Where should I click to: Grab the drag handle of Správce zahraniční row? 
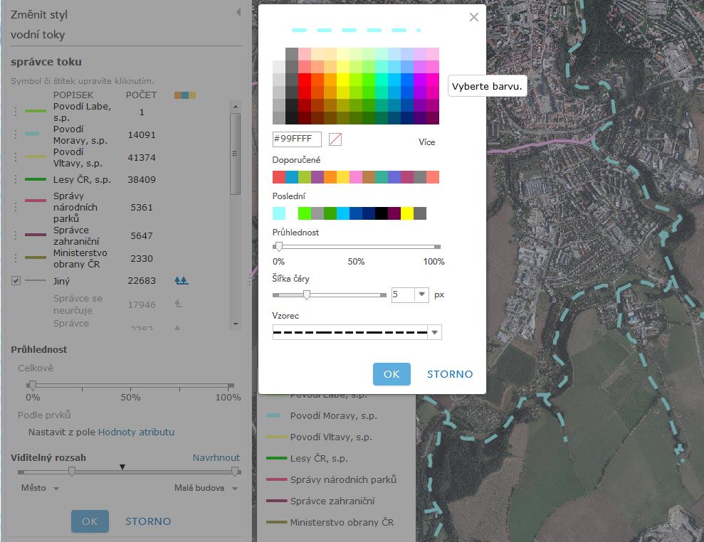pyautogui.click(x=15, y=235)
